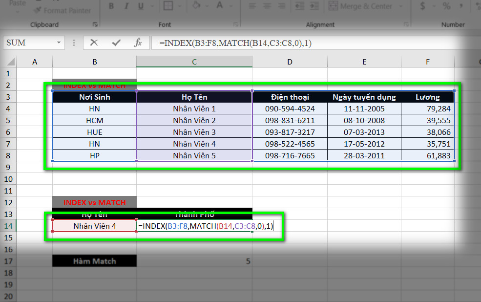
Task: Confirm the formula with the checkmark
Action: (x=116, y=43)
